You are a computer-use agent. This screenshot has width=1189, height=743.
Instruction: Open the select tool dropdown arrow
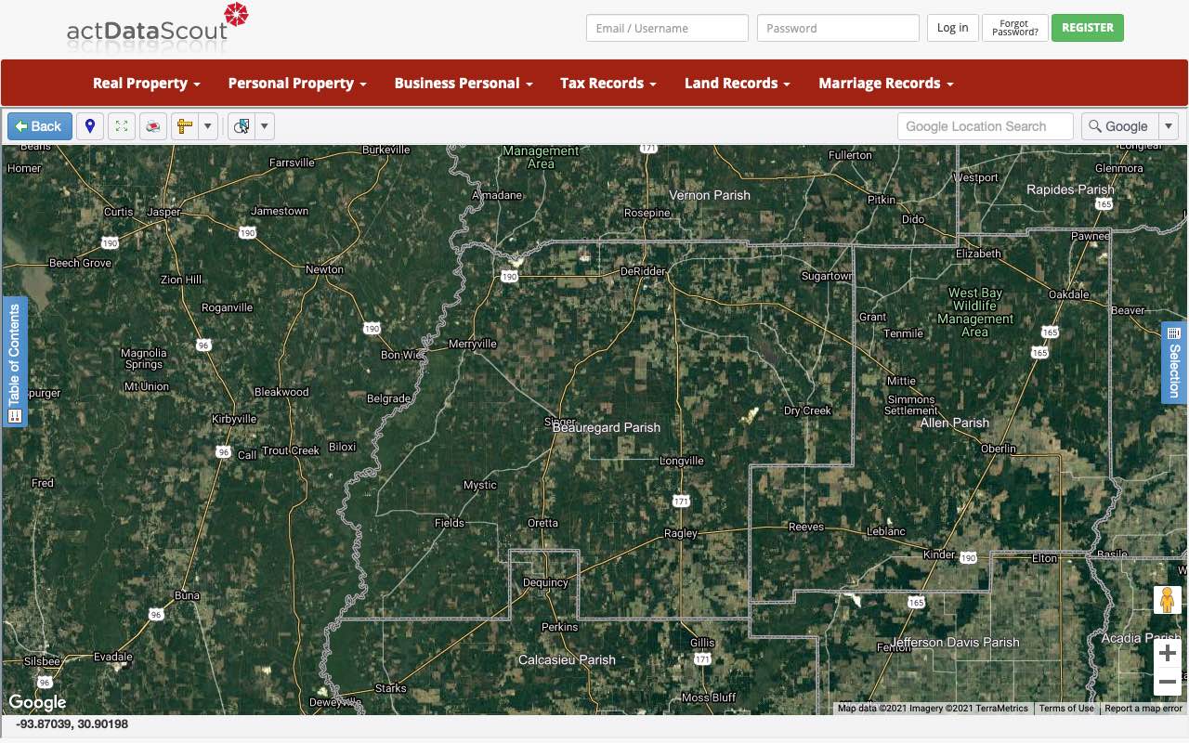[x=265, y=126]
